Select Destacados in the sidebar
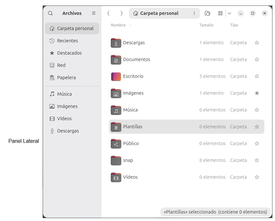Viewport: 275px width, 221px height. point(69,53)
